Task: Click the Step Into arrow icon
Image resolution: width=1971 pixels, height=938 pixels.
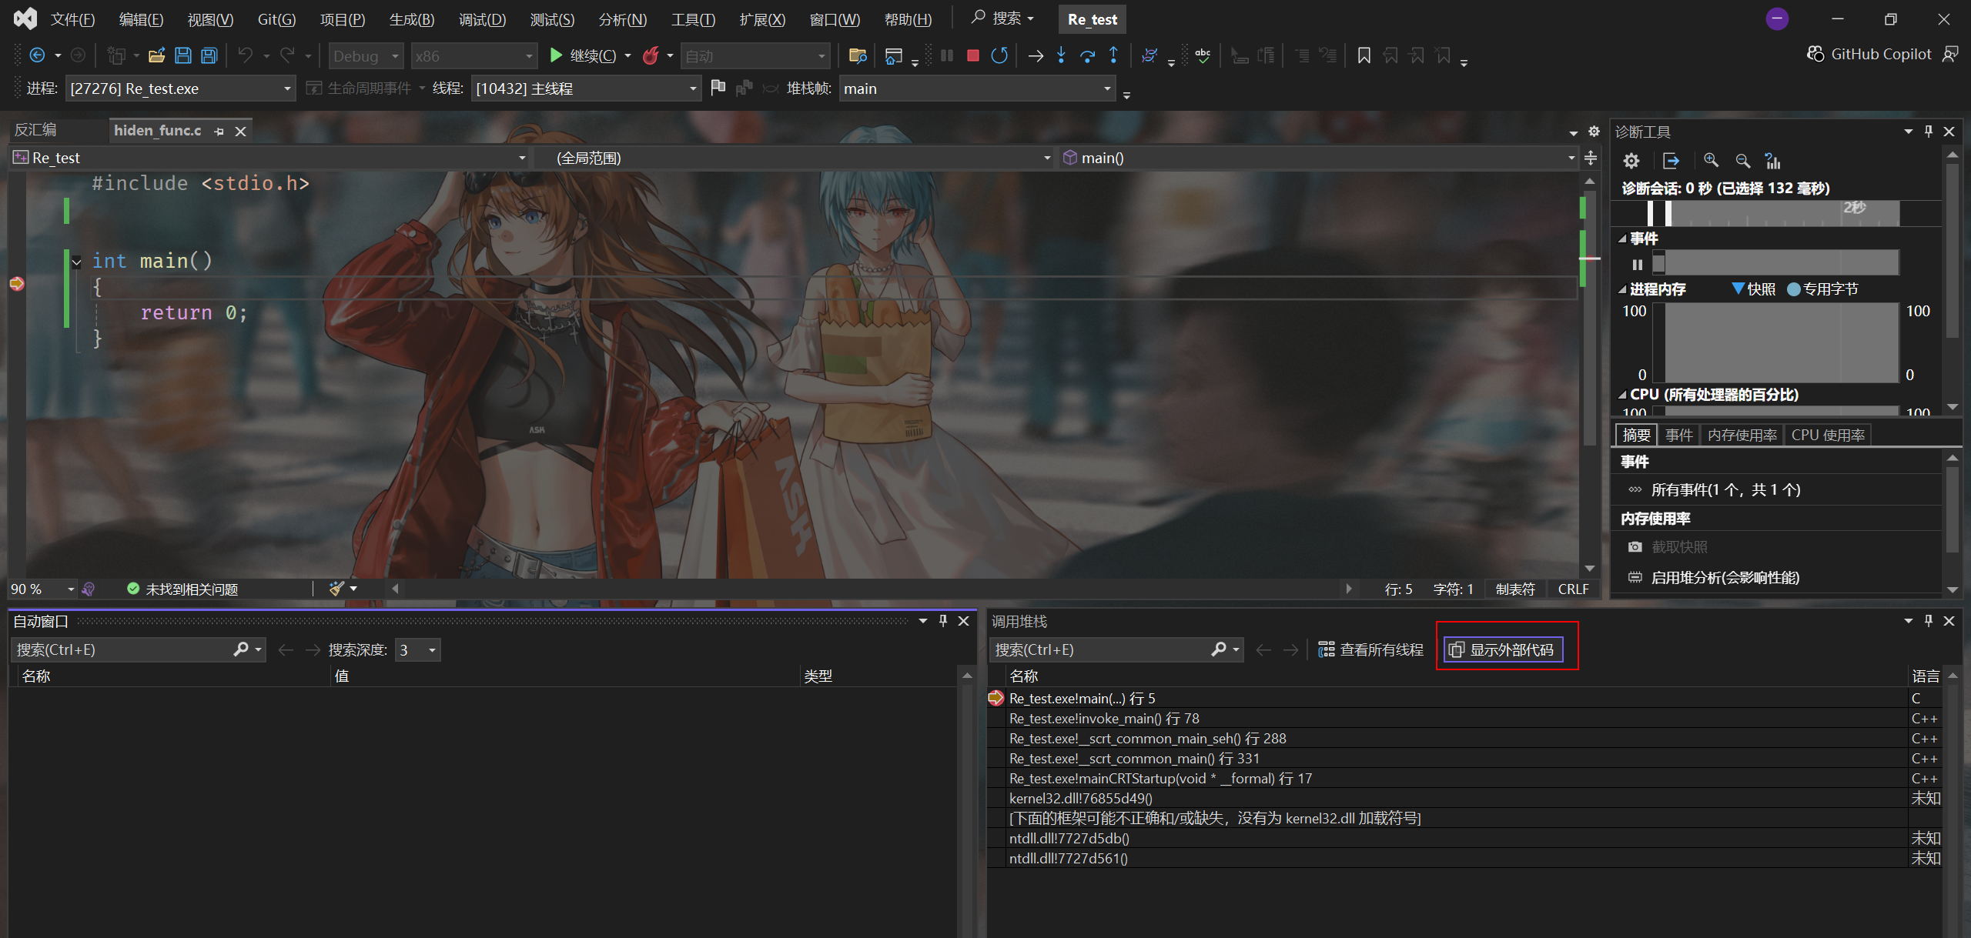Action: [x=1061, y=55]
